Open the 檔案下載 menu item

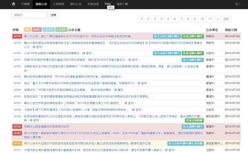click(122, 4)
